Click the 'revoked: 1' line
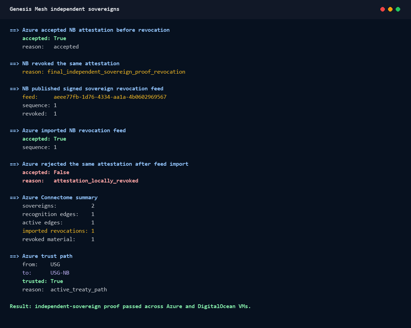The width and height of the screenshot is (411, 328). [40, 114]
